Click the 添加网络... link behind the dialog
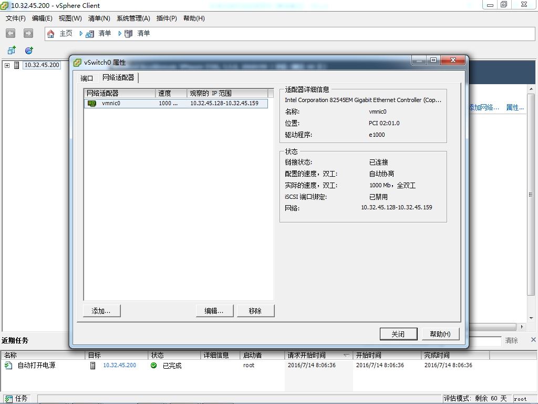Screen dimensions: 538x404 coord(484,107)
